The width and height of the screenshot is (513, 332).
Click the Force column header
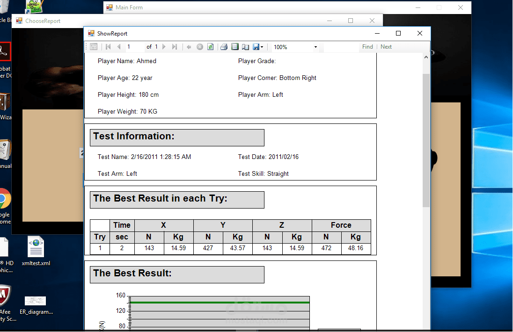[341, 225]
